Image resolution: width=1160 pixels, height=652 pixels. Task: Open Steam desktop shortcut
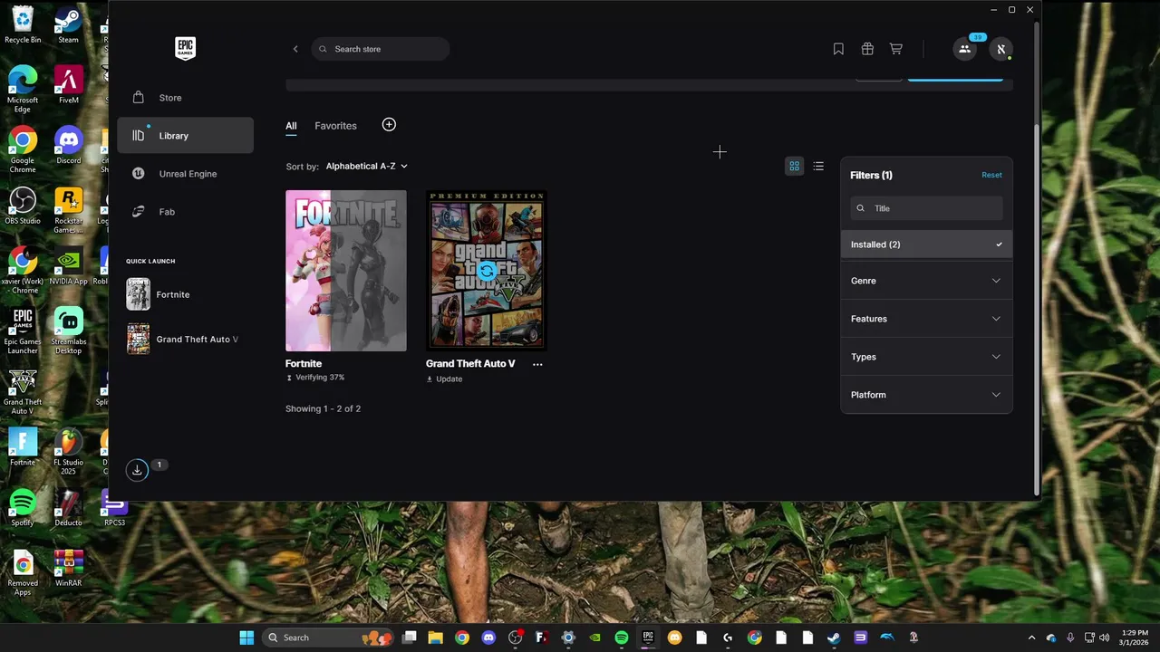68,25
